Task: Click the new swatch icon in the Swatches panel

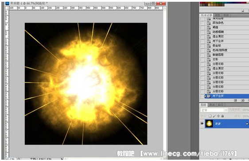Action: pos(243,11)
